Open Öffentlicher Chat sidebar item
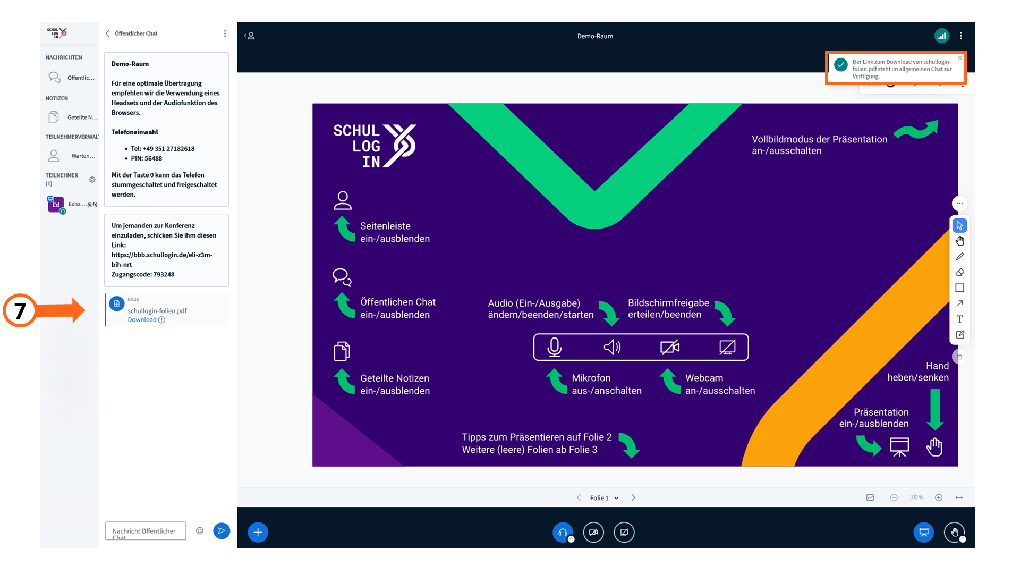The height and width of the screenshot is (574, 1020). [x=72, y=78]
